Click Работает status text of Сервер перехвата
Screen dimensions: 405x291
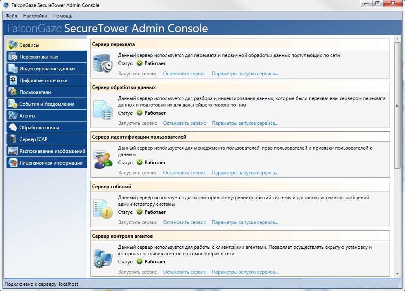(155, 63)
